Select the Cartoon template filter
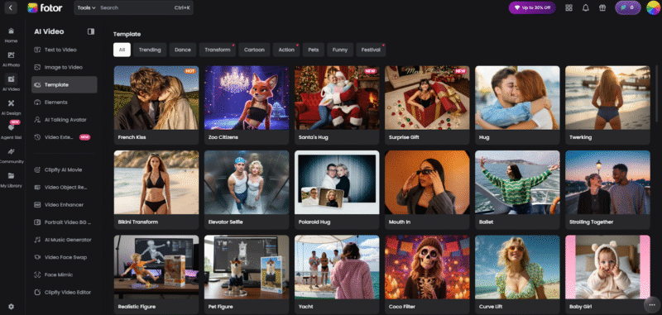This screenshot has width=662, height=315. coord(254,50)
